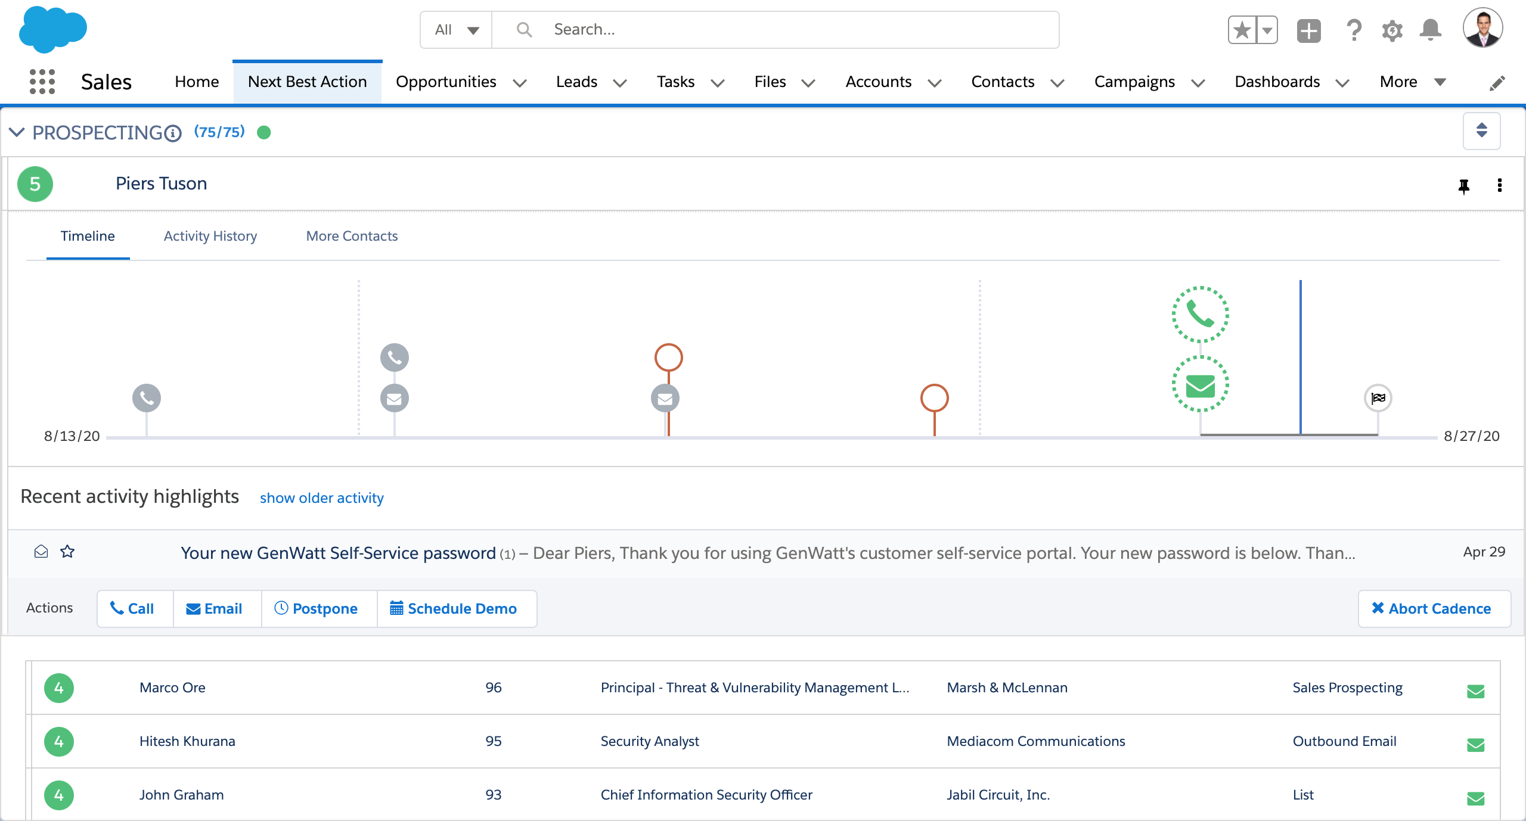This screenshot has height=821, width=1526.
Task: Click the Mediacom Communications company text
Action: 1036,741
